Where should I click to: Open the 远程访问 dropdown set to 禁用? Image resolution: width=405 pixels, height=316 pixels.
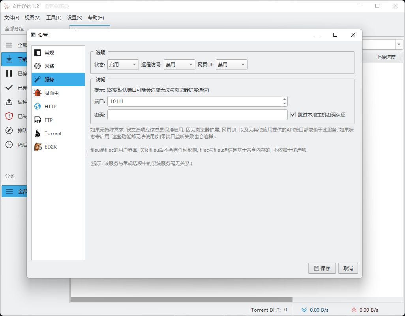tap(179, 65)
